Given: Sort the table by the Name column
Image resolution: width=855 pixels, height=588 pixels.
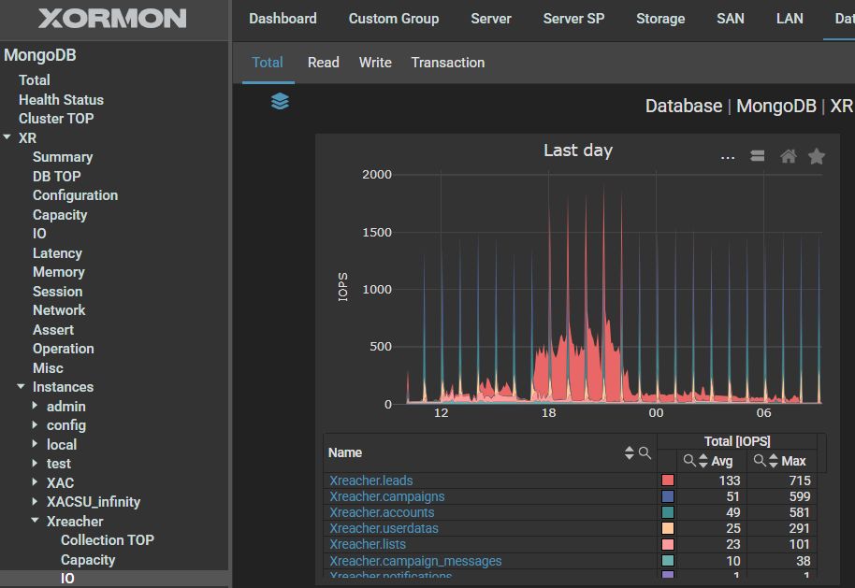Looking at the screenshot, I should pos(630,453).
